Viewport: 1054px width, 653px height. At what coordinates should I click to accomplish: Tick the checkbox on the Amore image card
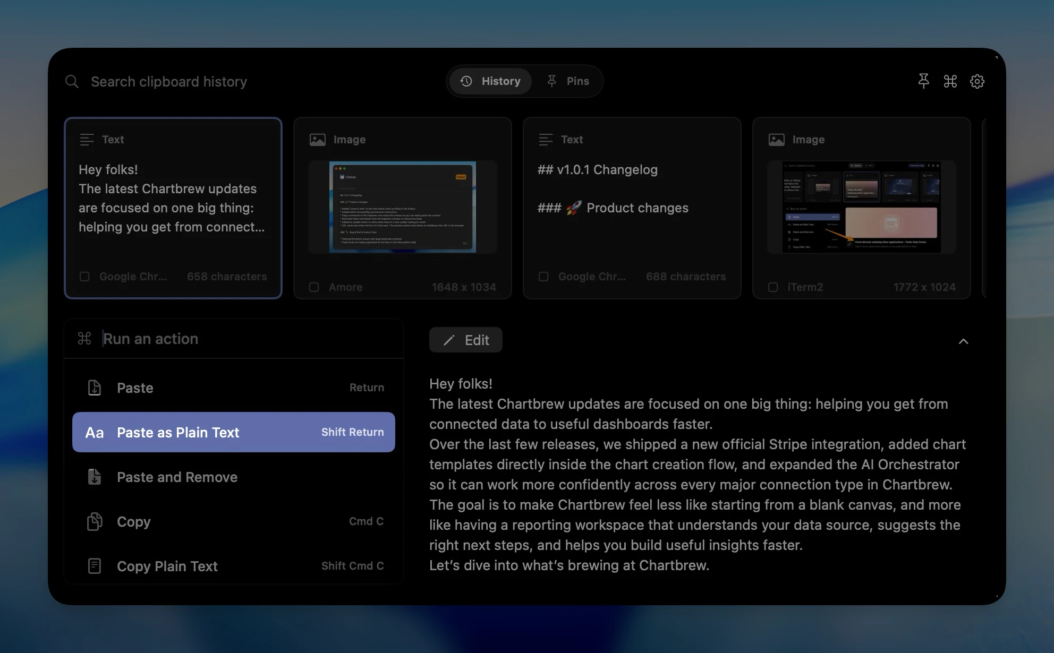[314, 287]
